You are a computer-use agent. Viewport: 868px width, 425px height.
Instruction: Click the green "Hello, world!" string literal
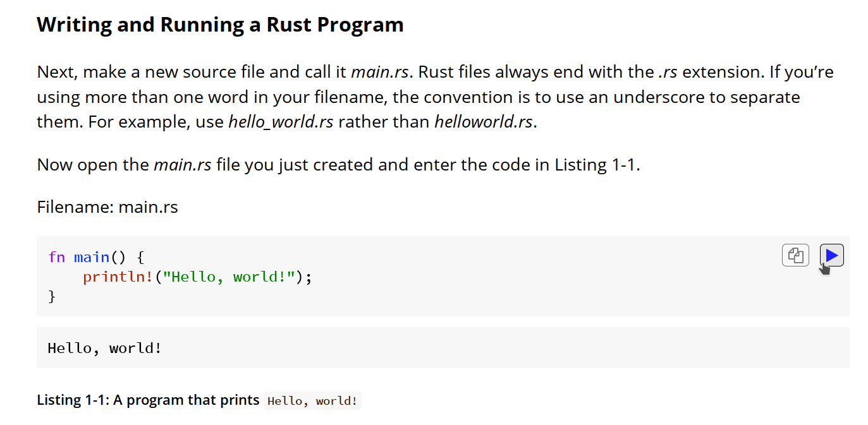(x=230, y=277)
